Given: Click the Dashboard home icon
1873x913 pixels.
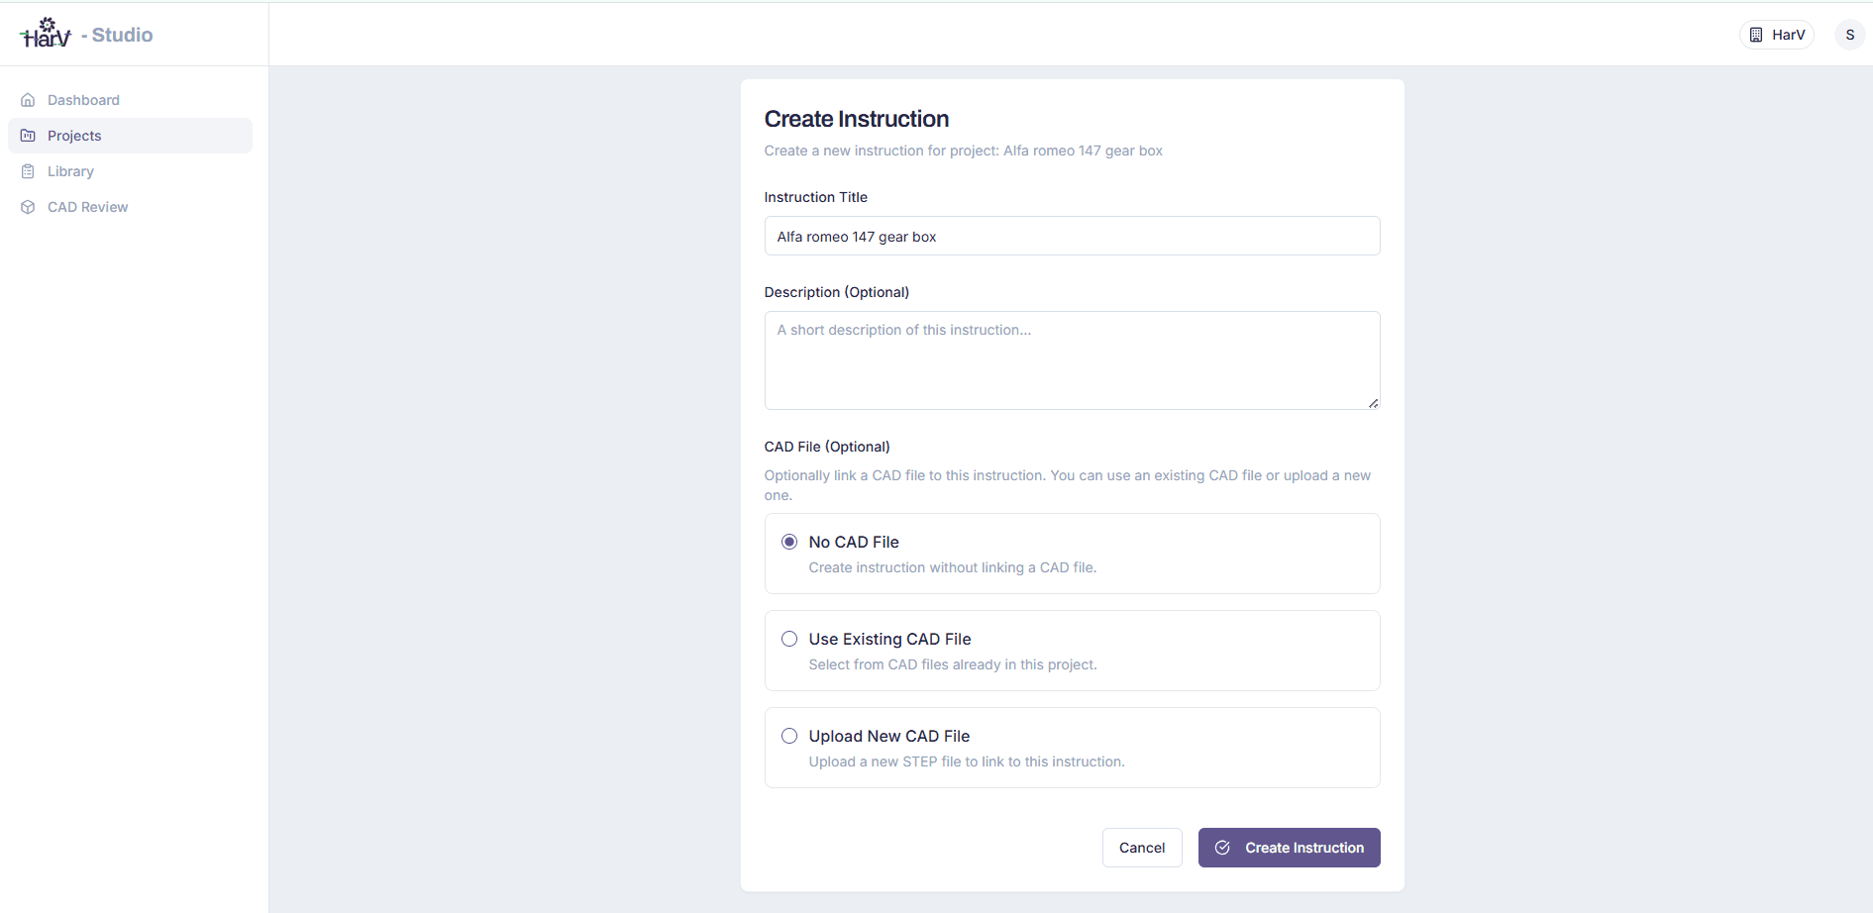Looking at the screenshot, I should tap(28, 100).
